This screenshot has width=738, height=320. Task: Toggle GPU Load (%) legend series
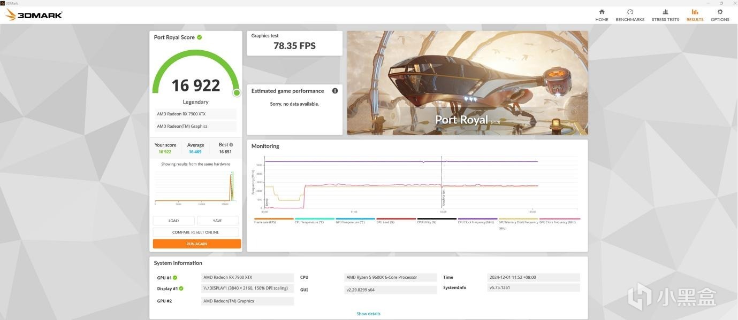396,221
